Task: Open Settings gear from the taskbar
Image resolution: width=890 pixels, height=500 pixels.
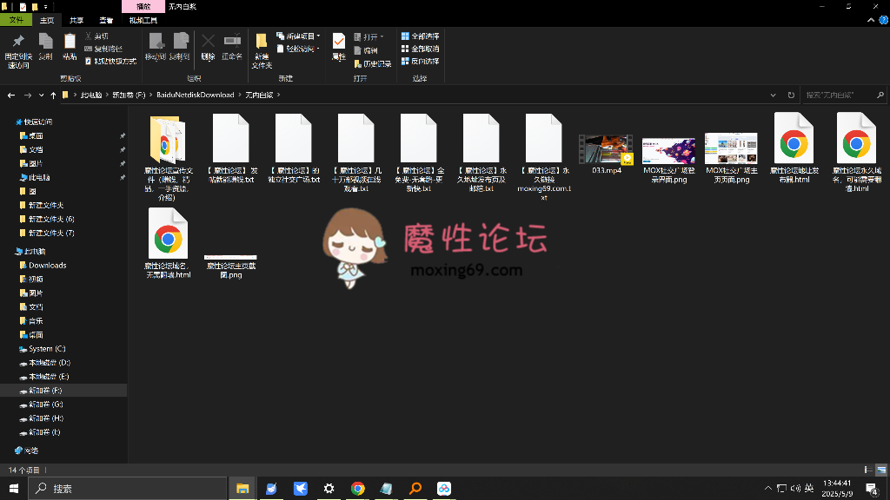Action: (x=329, y=488)
